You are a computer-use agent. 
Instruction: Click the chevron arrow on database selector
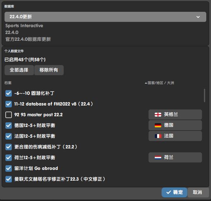pyautogui.click(x=198, y=17)
